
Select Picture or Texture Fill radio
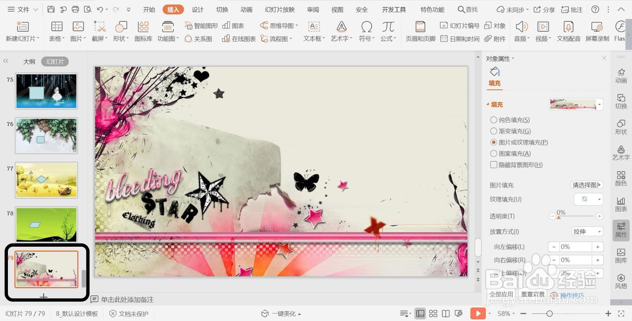click(x=493, y=142)
